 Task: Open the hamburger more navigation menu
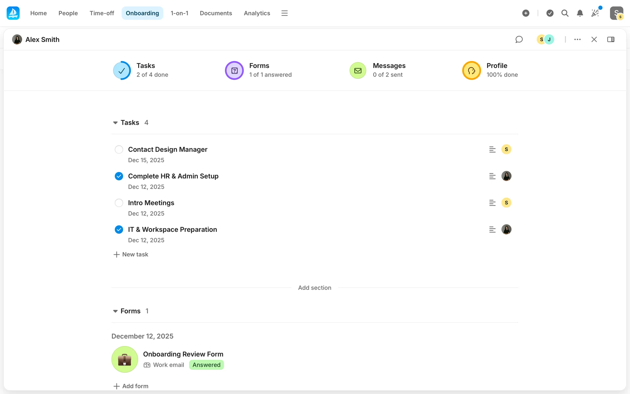tap(284, 13)
